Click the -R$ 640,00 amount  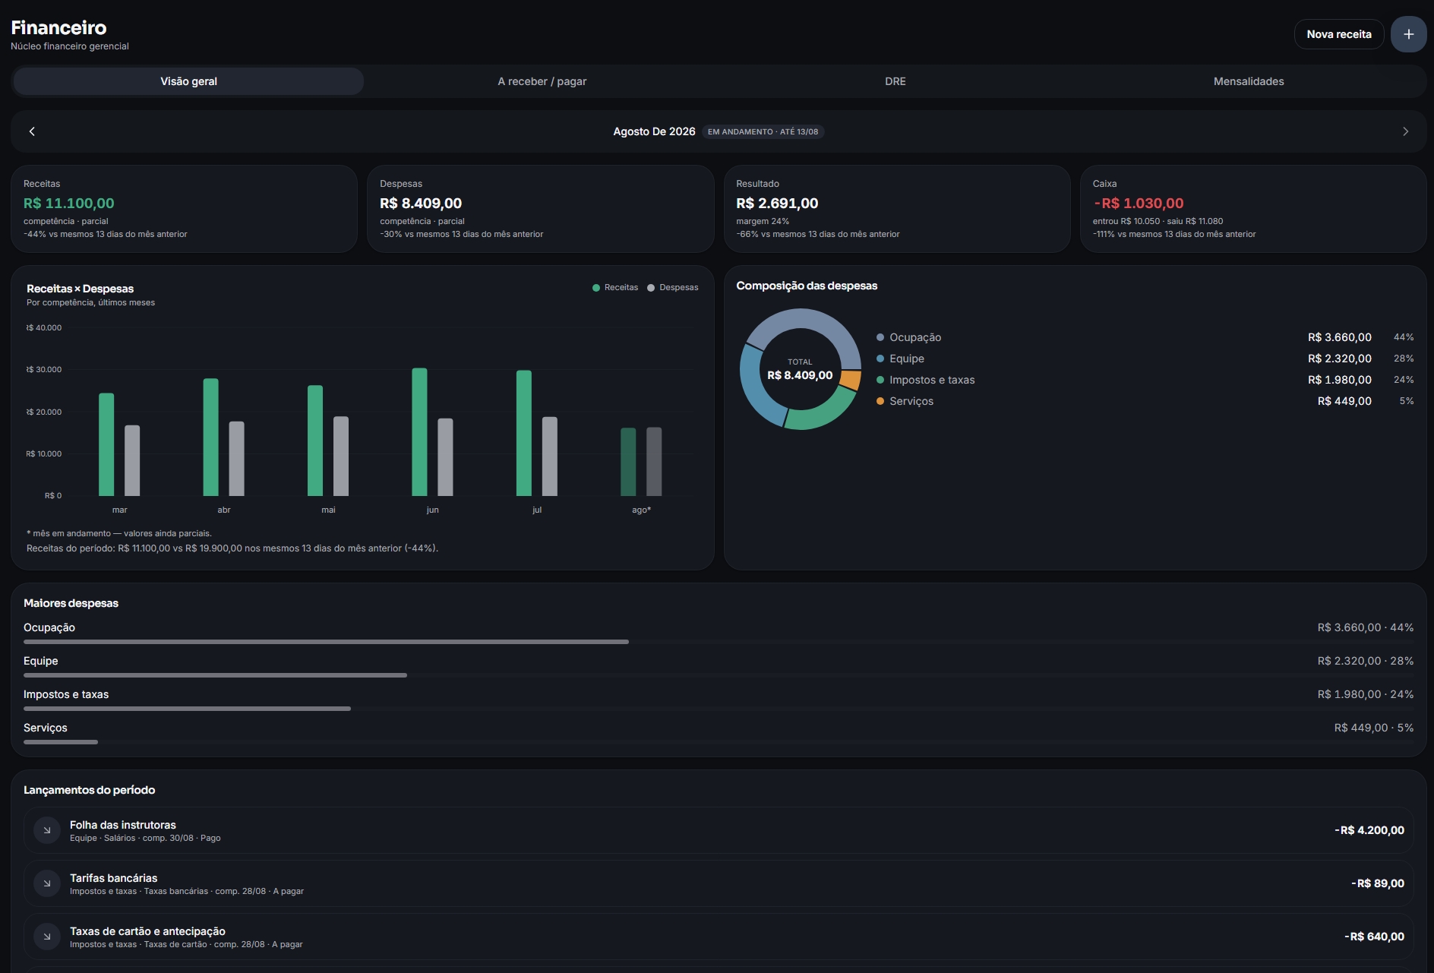[1374, 937]
